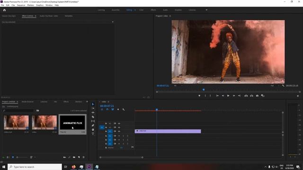Play the program monitor video
This screenshot has height=170, width=303.
(x=228, y=95)
